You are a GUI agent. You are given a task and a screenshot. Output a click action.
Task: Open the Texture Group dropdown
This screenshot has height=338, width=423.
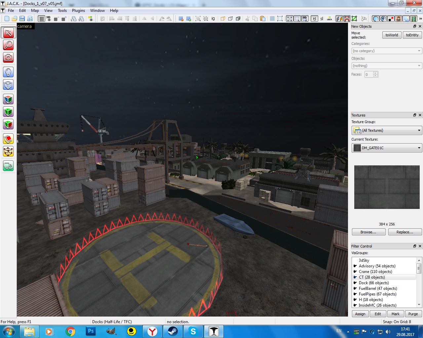tap(387, 130)
